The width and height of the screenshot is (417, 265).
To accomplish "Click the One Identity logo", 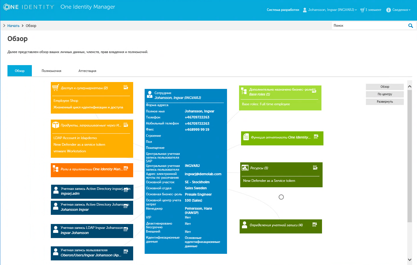I will pyautogui.click(x=29, y=7).
